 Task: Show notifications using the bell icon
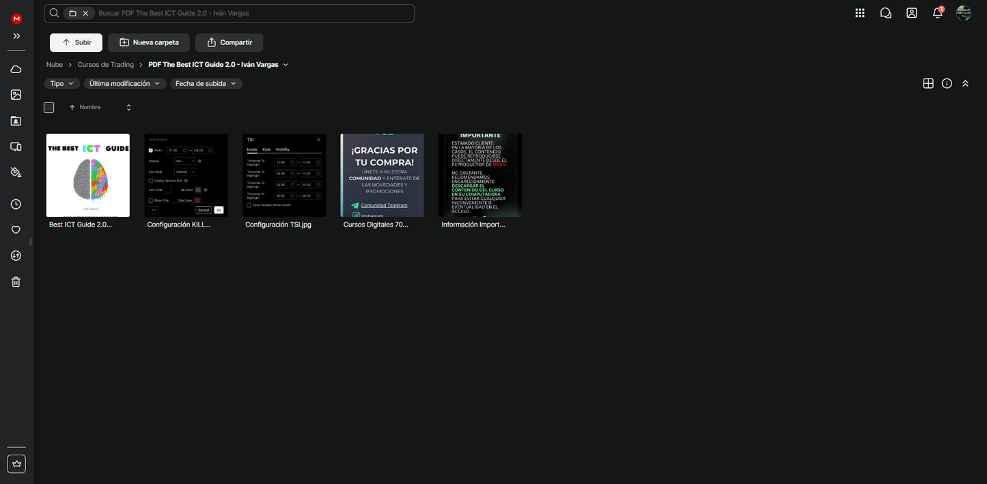937,13
